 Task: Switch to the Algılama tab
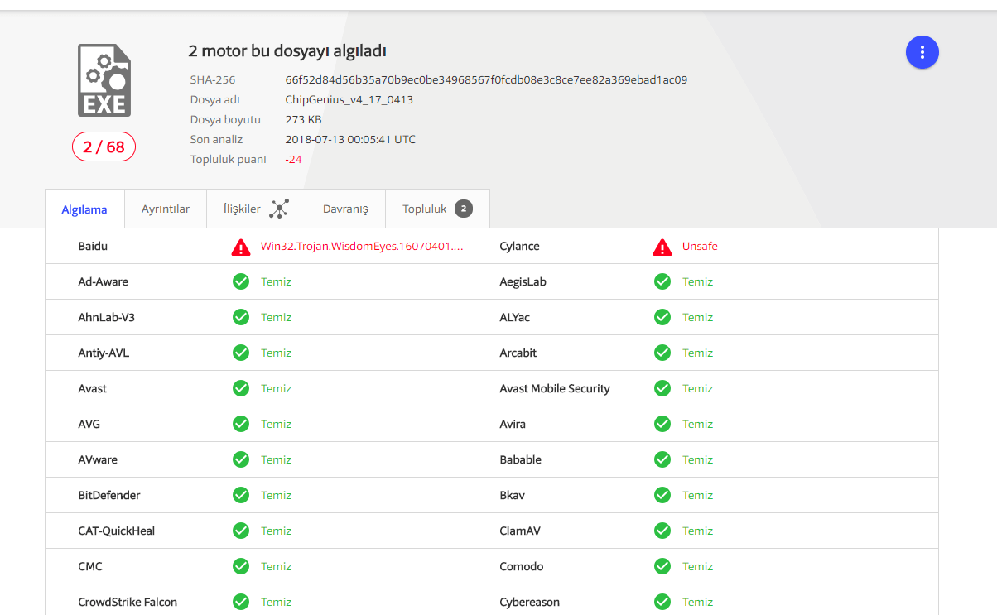click(x=84, y=209)
